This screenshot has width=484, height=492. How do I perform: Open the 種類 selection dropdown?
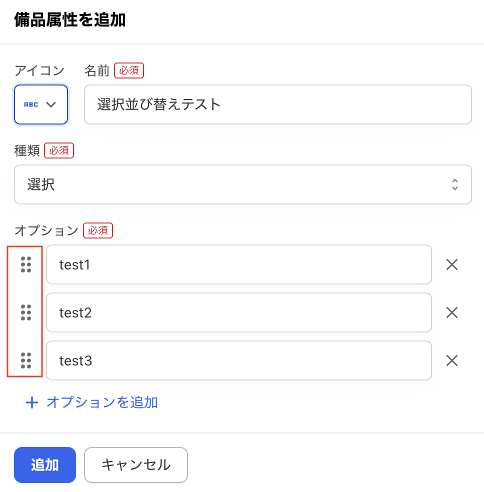tap(242, 184)
